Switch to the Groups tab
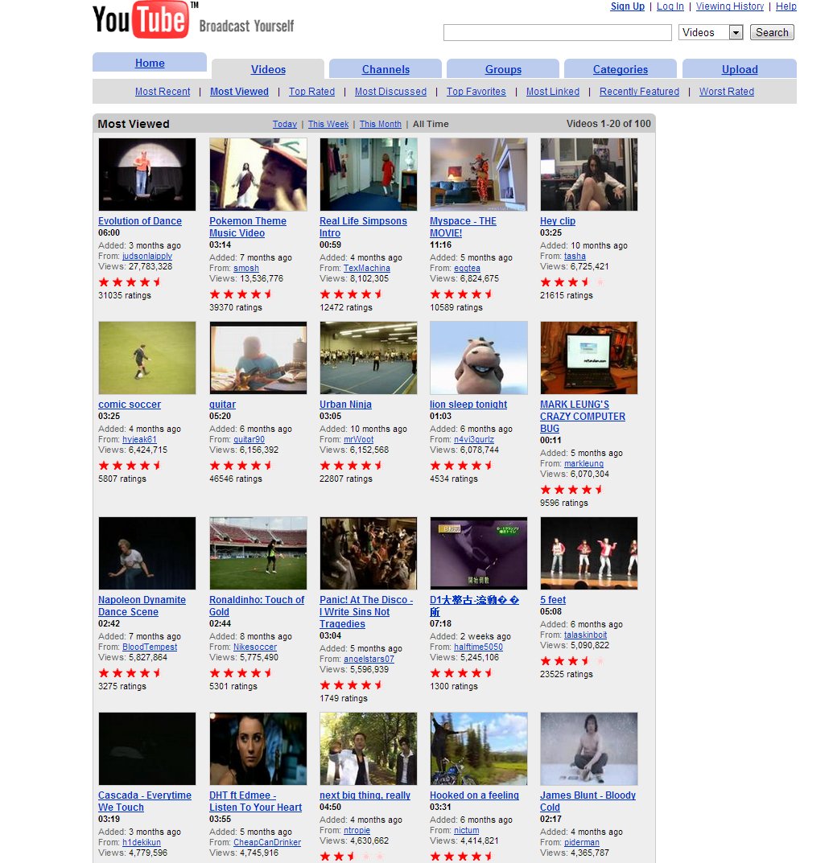Viewport: 833px width, 863px height. click(503, 69)
